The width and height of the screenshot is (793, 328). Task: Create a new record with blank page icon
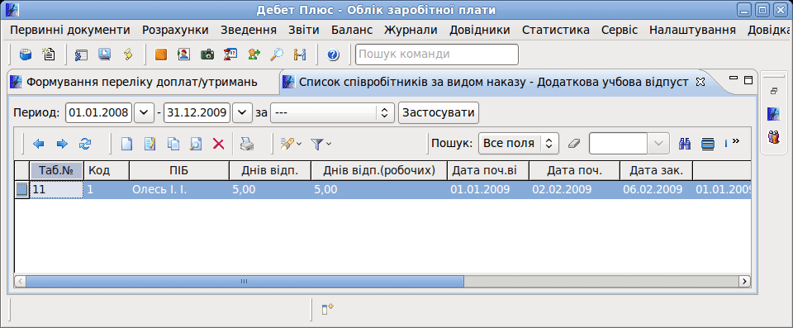[126, 144]
